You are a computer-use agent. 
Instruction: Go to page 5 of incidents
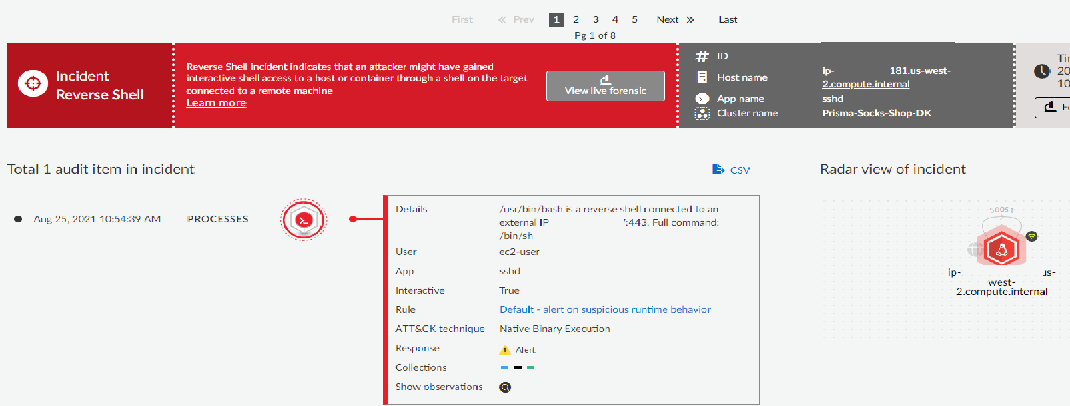(634, 19)
